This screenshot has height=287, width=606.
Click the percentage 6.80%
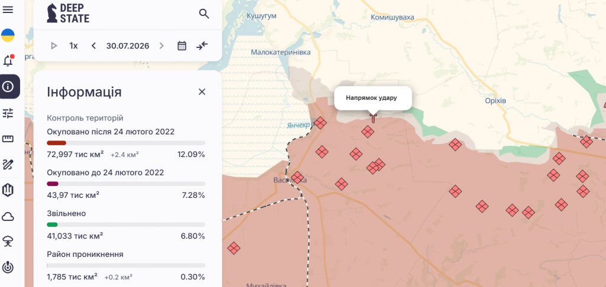pyautogui.click(x=193, y=236)
